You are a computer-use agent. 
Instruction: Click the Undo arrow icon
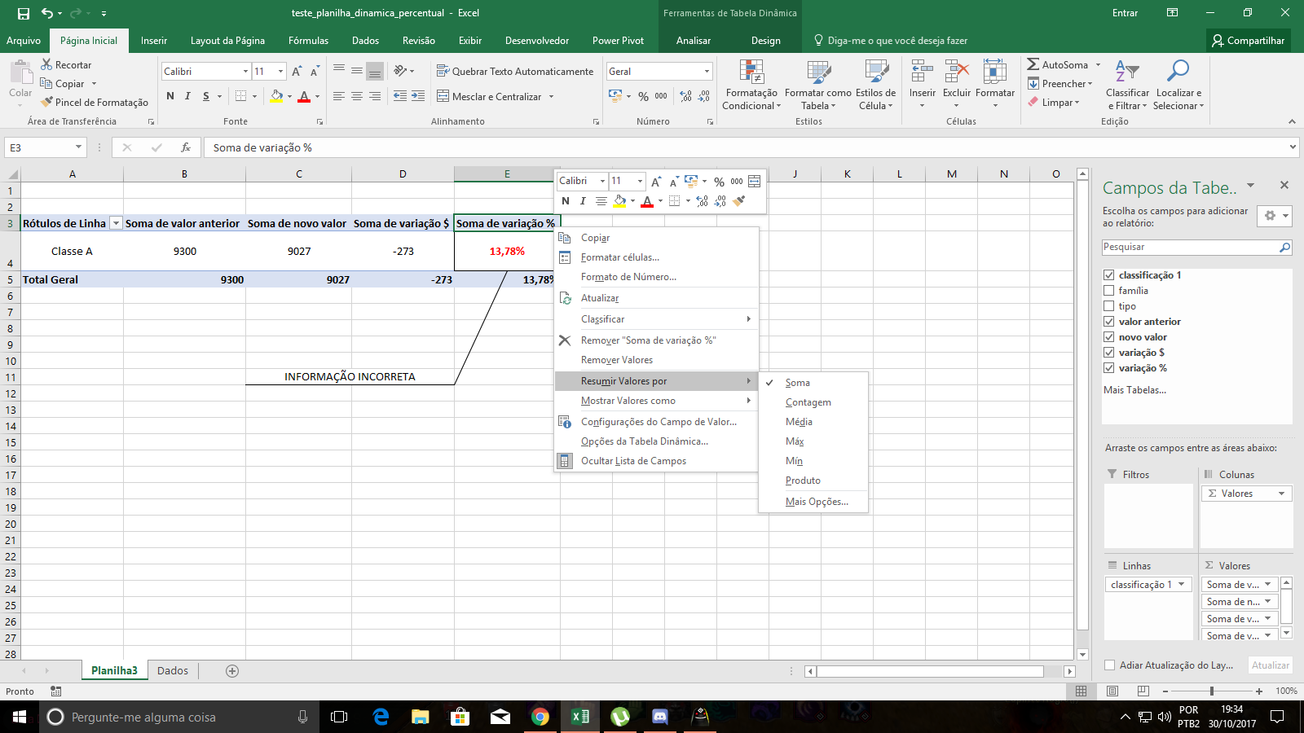47,13
